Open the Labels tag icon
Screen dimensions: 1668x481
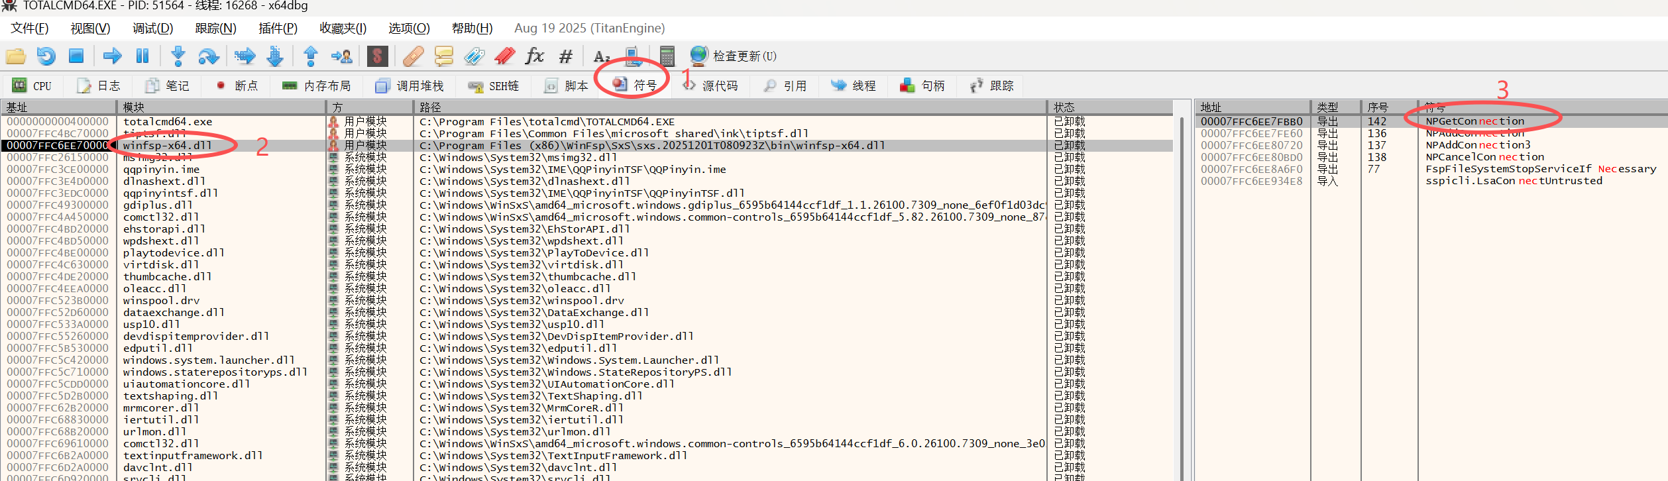[474, 56]
